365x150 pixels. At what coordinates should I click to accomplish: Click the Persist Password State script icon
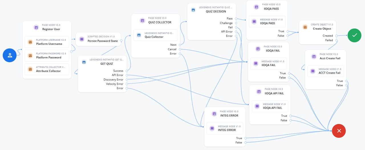(x=82, y=39)
